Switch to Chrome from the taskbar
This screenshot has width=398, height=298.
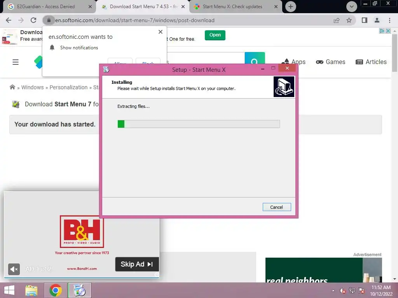(x=55, y=290)
